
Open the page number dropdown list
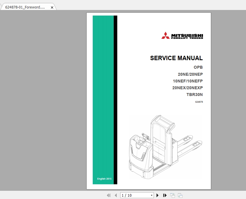[x=151, y=195]
